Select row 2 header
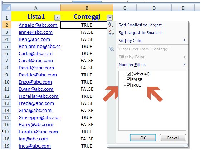201x150 pixels. pyautogui.click(x=7, y=25)
